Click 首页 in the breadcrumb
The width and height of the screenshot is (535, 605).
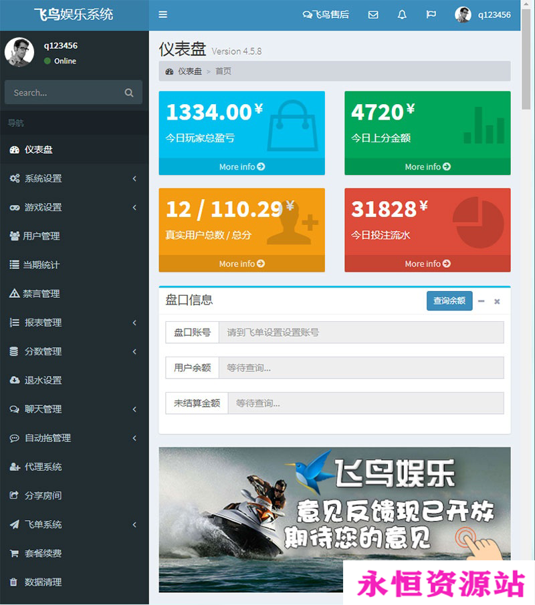click(x=223, y=71)
